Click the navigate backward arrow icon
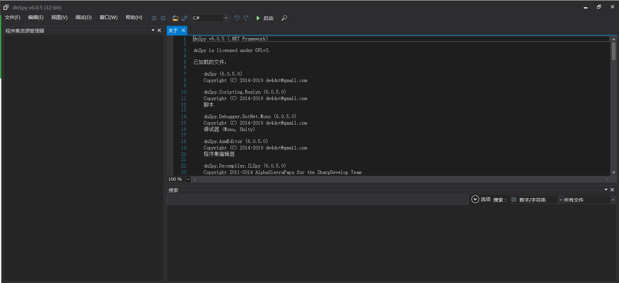619x283 pixels. (x=154, y=18)
